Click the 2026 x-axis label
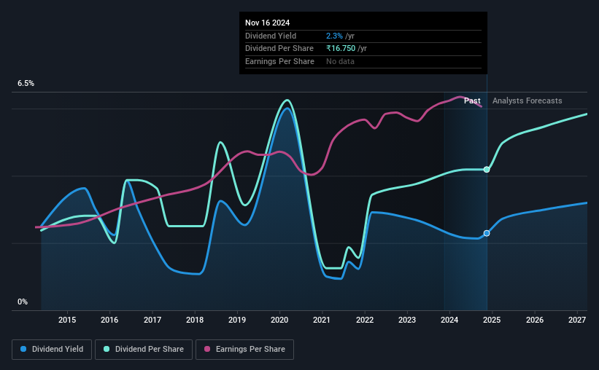 tap(535, 320)
